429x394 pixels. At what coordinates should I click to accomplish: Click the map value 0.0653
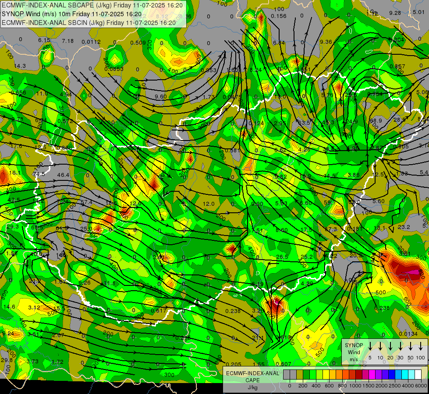coord(114,69)
